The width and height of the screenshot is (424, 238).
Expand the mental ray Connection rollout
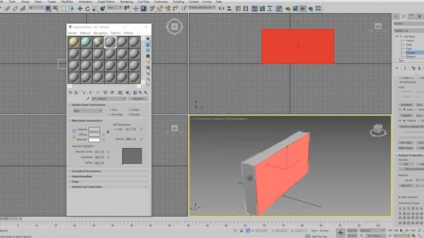(87, 186)
